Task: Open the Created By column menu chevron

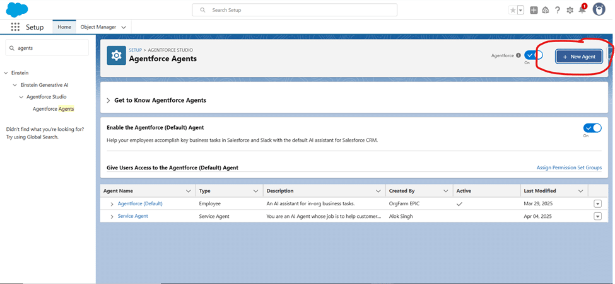Action: 445,191
